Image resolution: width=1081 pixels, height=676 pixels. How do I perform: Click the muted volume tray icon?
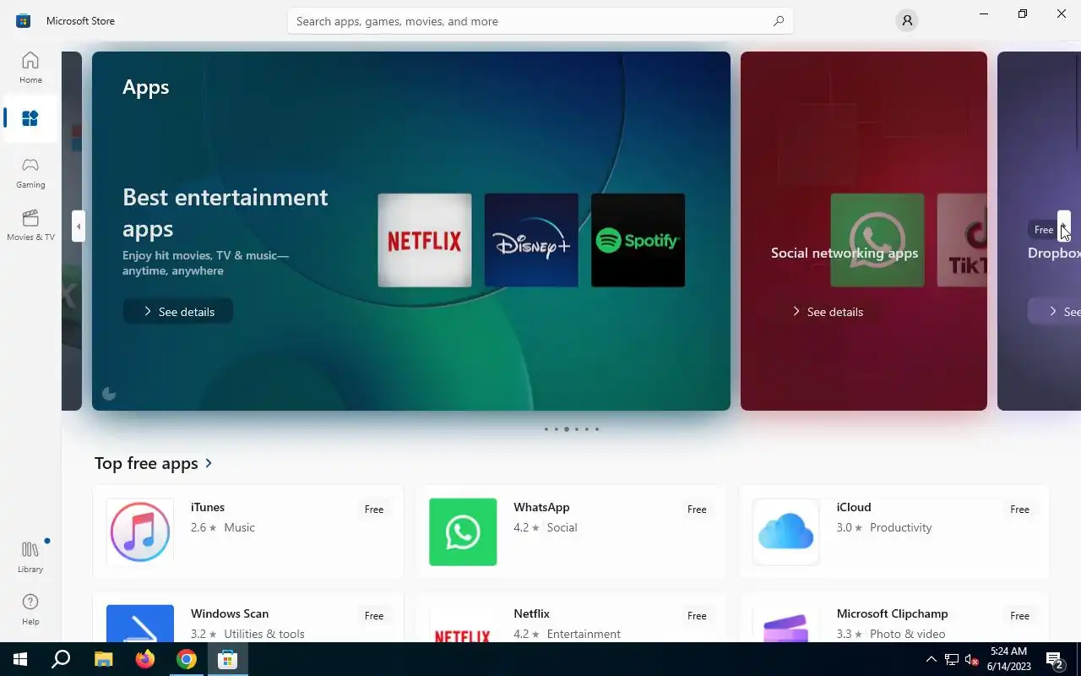coord(971,659)
